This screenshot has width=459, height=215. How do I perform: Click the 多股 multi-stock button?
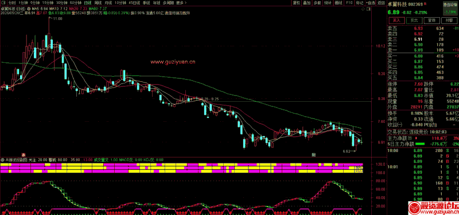click(317, 3)
